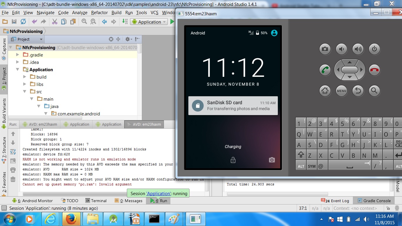The width and height of the screenshot is (402, 226).
Task: Click the emulator Home button
Action: pyautogui.click(x=325, y=91)
